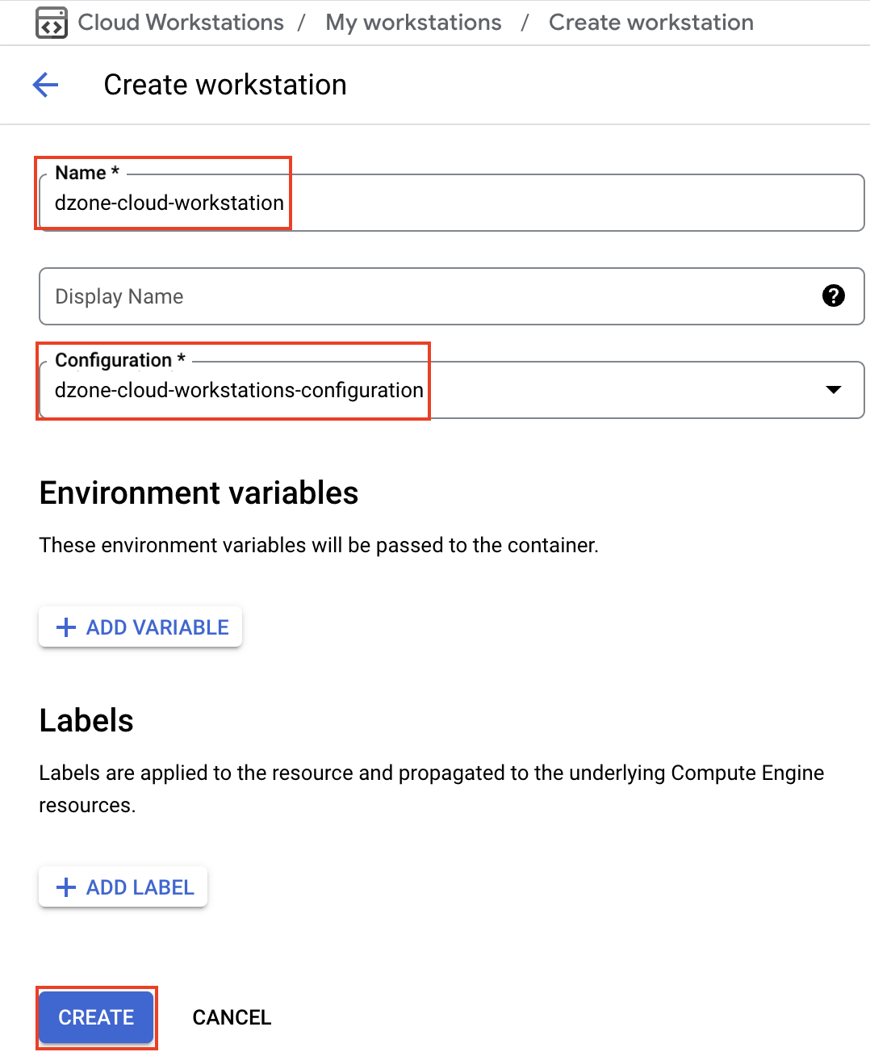Click ADD VARIABLE to add environment variable
The width and height of the screenshot is (870, 1052).
pyautogui.click(x=140, y=627)
